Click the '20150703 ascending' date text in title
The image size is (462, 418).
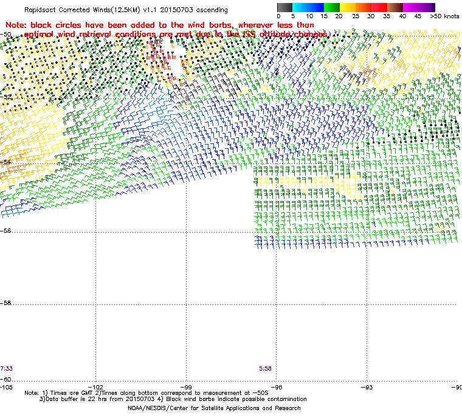pyautogui.click(x=194, y=10)
